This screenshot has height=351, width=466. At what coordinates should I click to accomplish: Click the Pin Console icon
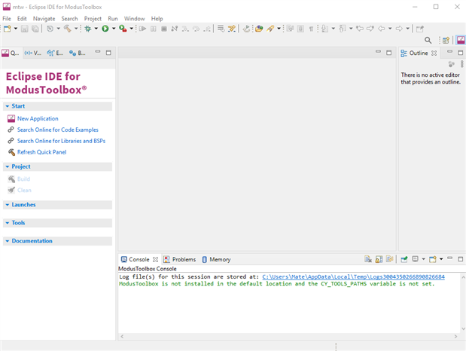point(404,259)
